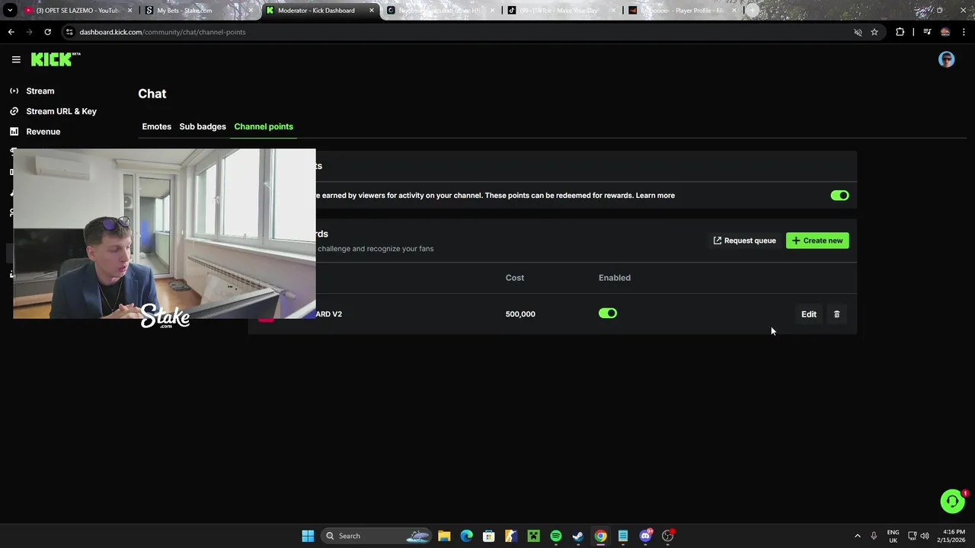Click the muted site sound icon
This screenshot has width=975, height=548.
pyautogui.click(x=858, y=32)
